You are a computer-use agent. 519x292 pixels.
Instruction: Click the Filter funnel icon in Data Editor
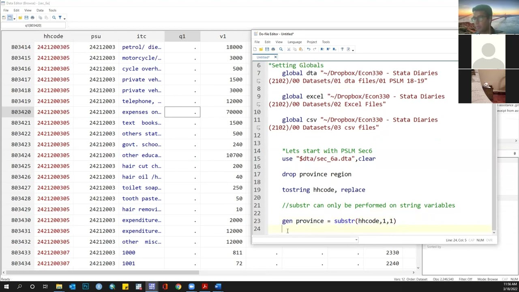click(60, 17)
